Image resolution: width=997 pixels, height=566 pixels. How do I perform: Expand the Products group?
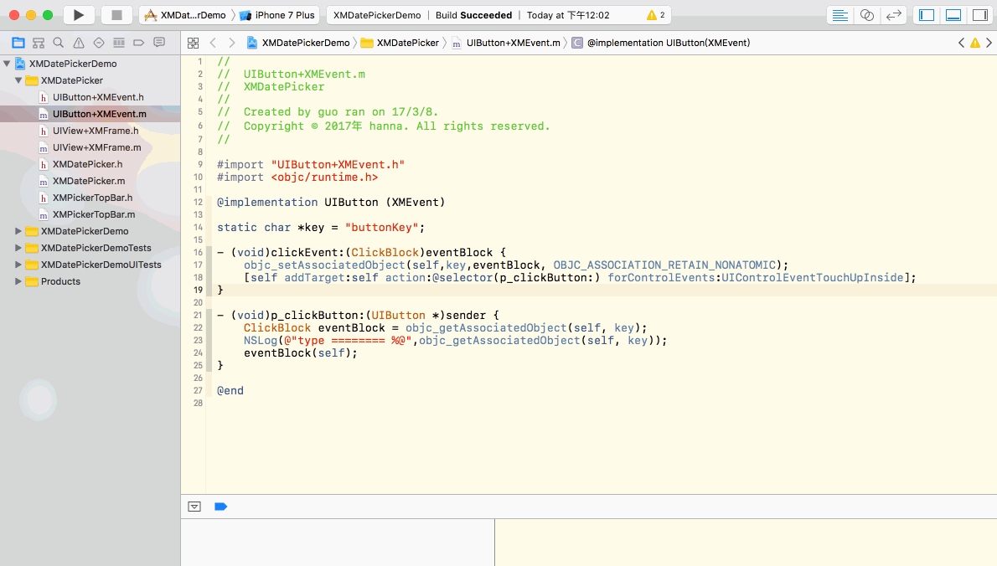18,281
